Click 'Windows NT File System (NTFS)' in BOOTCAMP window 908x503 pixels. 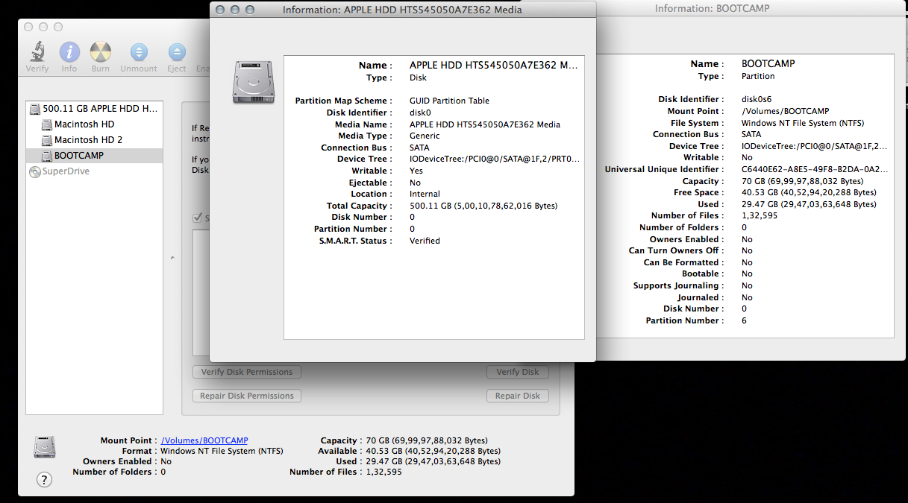(x=804, y=123)
